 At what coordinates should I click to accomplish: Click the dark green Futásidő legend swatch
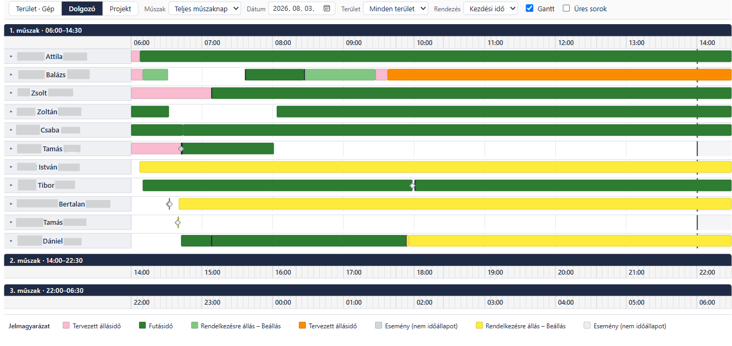tap(142, 326)
